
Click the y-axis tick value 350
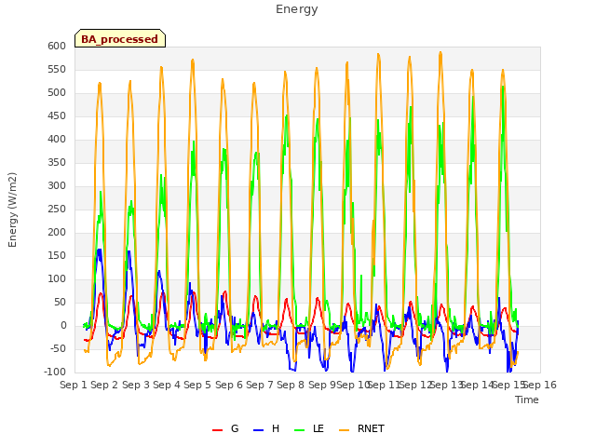click(x=57, y=162)
